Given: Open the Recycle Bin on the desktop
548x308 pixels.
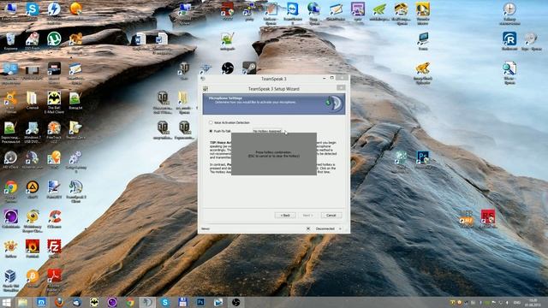Looking at the screenshot, I should tap(10, 42).
